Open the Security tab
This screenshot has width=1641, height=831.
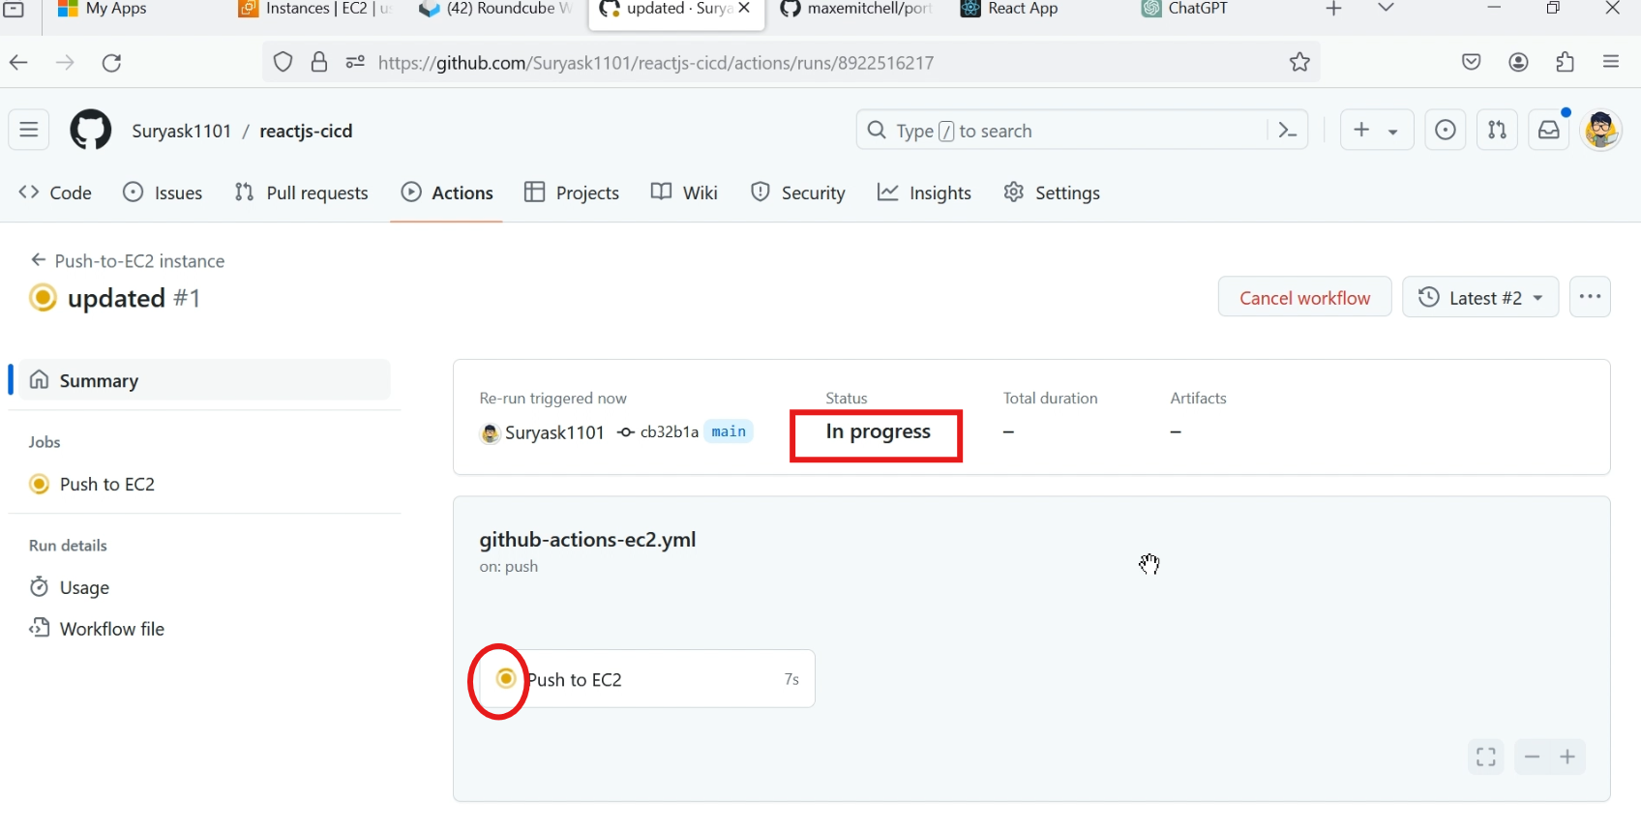click(798, 193)
